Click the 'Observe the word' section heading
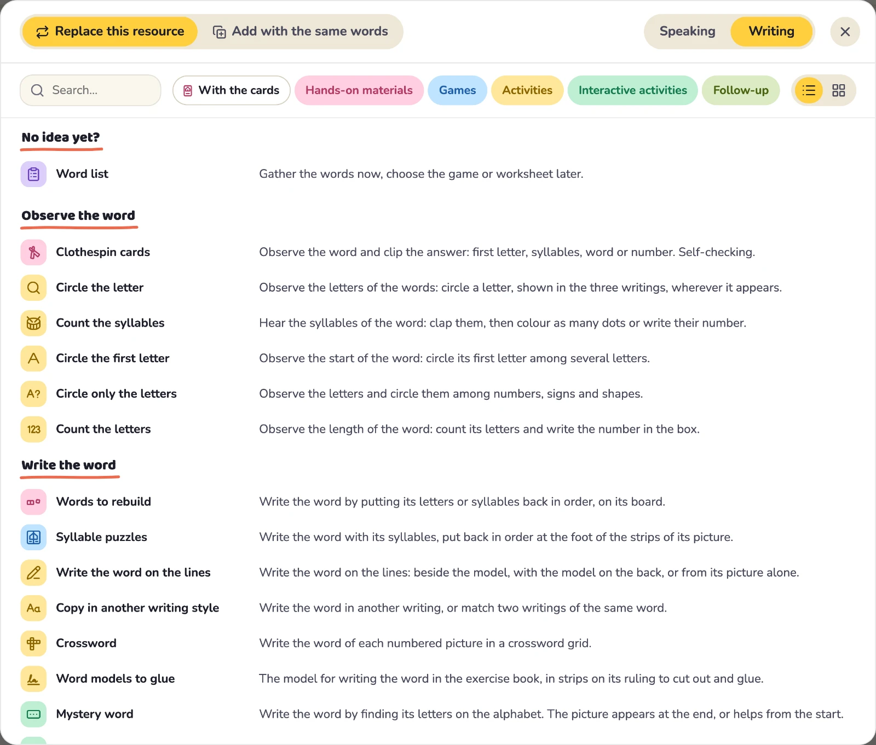 78,216
